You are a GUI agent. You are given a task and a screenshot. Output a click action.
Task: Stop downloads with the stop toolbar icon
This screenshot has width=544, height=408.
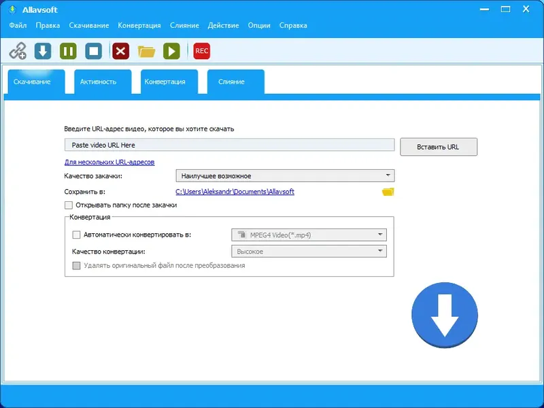tap(92, 50)
